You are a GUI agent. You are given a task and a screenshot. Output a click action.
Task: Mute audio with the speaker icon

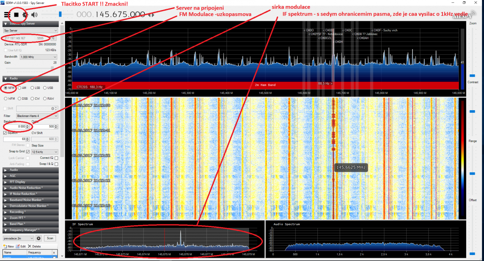[34, 15]
